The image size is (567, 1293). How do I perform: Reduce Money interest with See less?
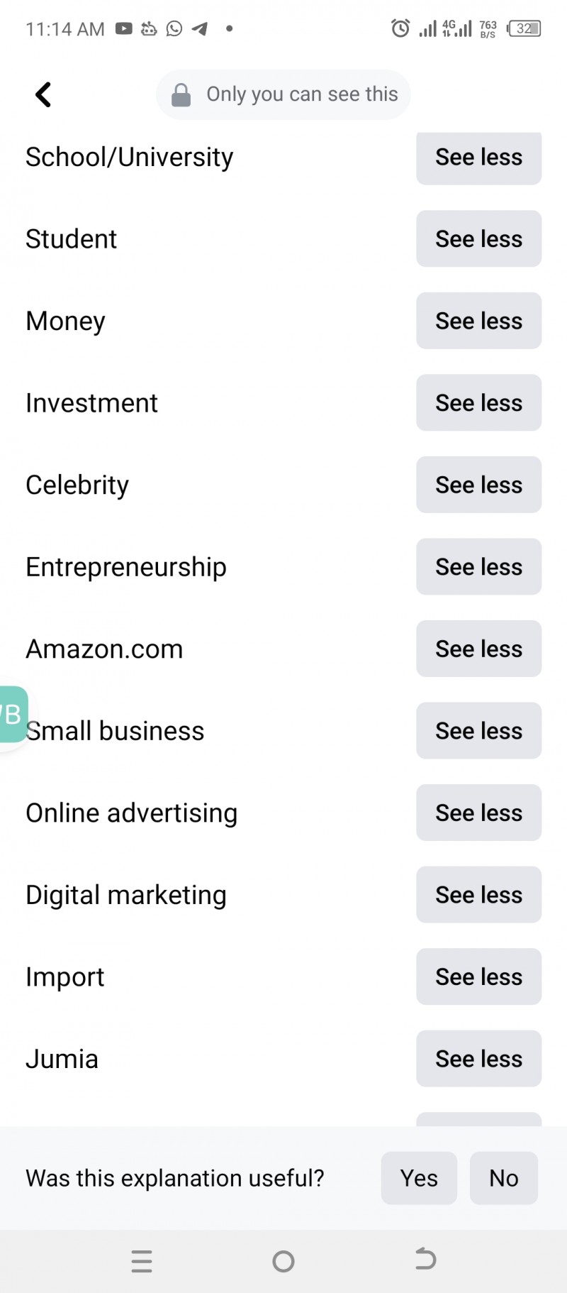click(x=478, y=321)
